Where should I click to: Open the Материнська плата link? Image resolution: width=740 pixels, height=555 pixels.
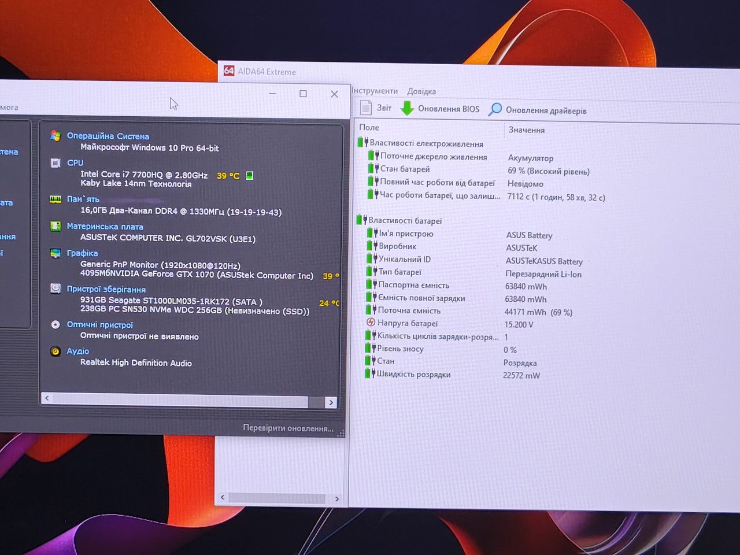[105, 227]
